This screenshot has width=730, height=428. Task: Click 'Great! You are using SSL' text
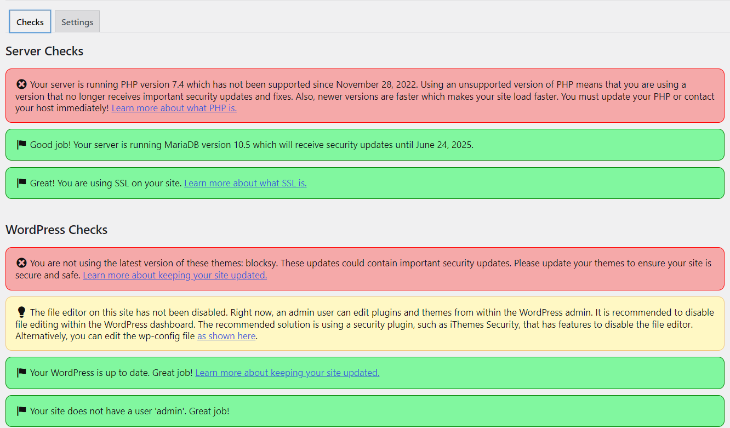coord(106,183)
